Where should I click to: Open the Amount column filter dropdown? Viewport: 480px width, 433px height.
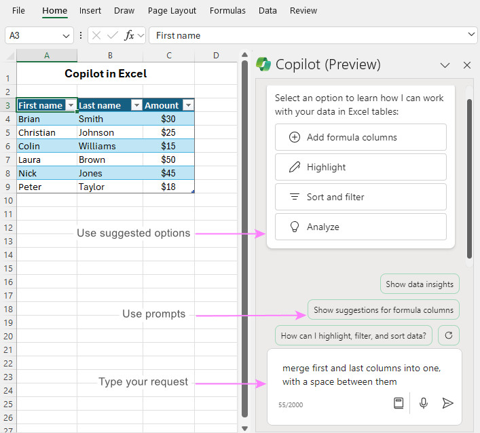188,105
